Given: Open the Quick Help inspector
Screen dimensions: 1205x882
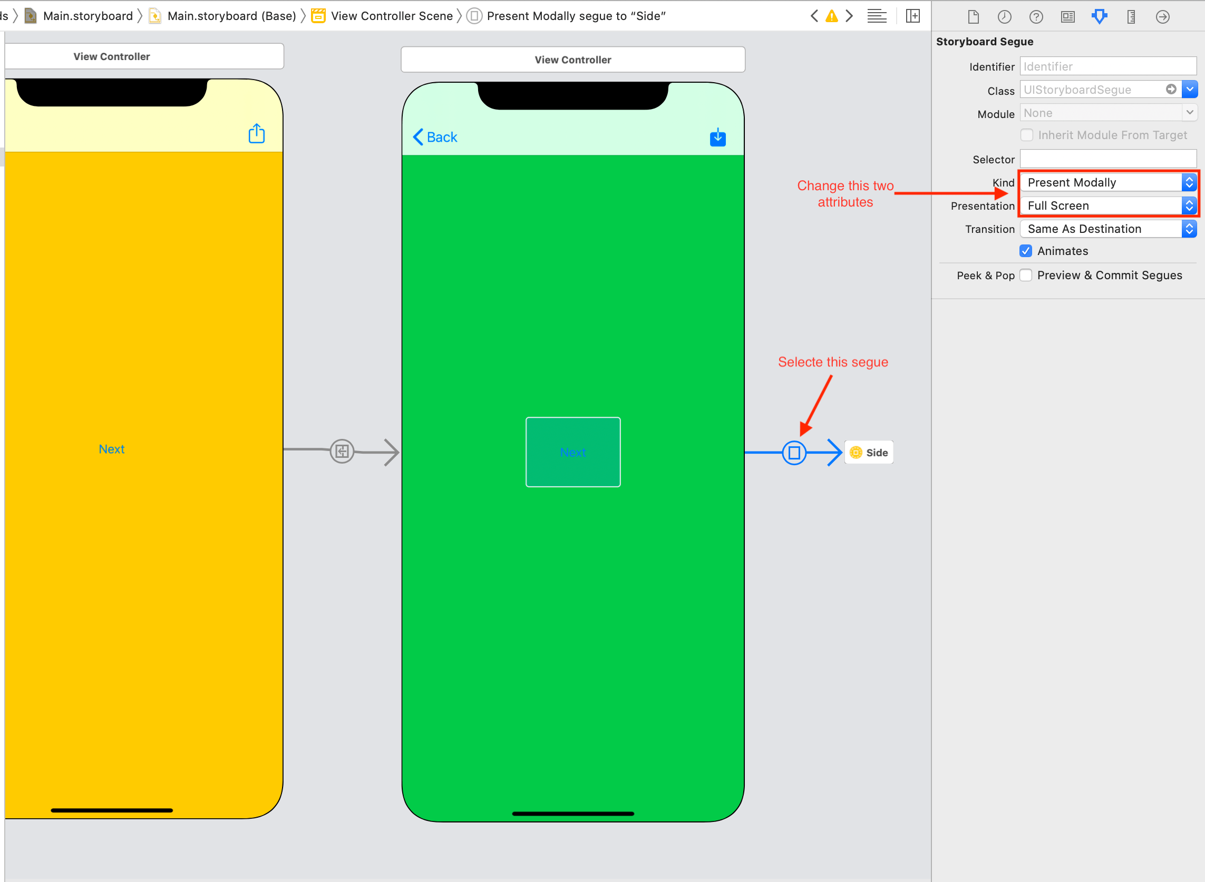Looking at the screenshot, I should (1036, 16).
